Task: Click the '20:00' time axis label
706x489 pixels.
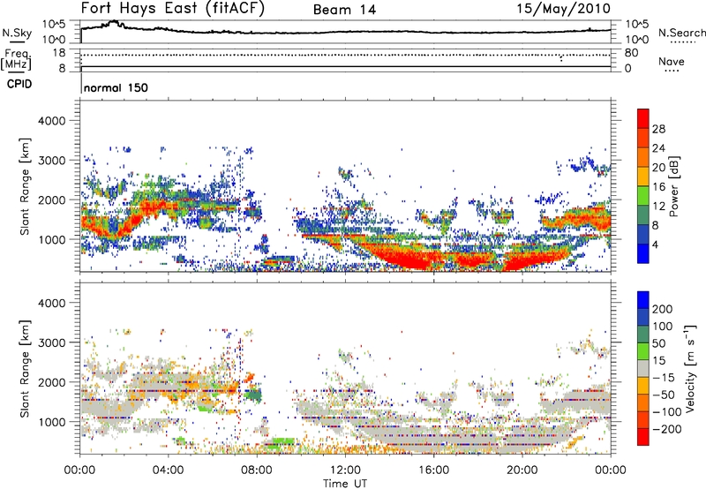Action: click(x=522, y=470)
